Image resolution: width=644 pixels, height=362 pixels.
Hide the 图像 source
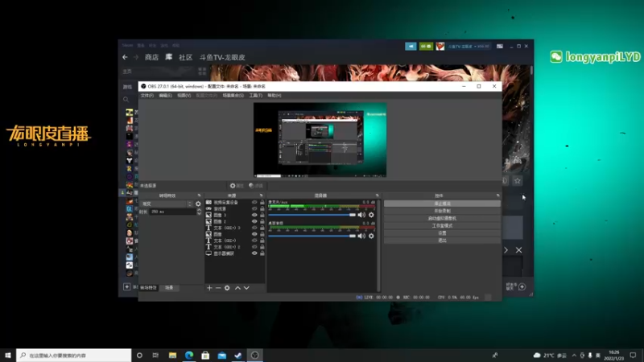pyautogui.click(x=254, y=234)
